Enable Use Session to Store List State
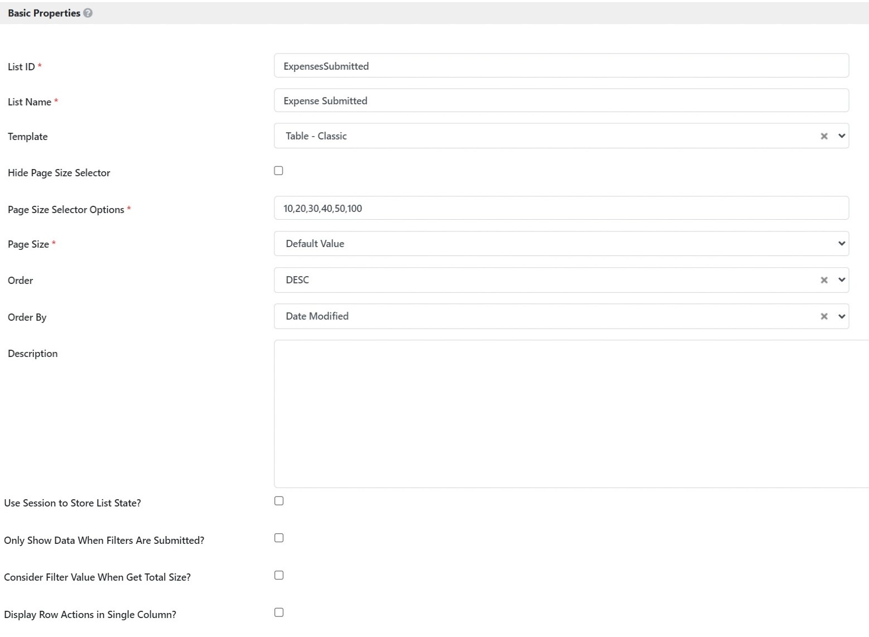The image size is (869, 637). [279, 501]
